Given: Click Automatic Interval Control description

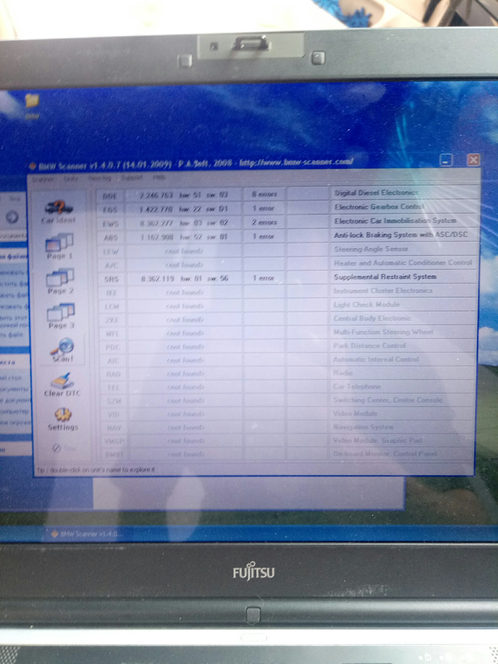Looking at the screenshot, I should pos(376,359).
